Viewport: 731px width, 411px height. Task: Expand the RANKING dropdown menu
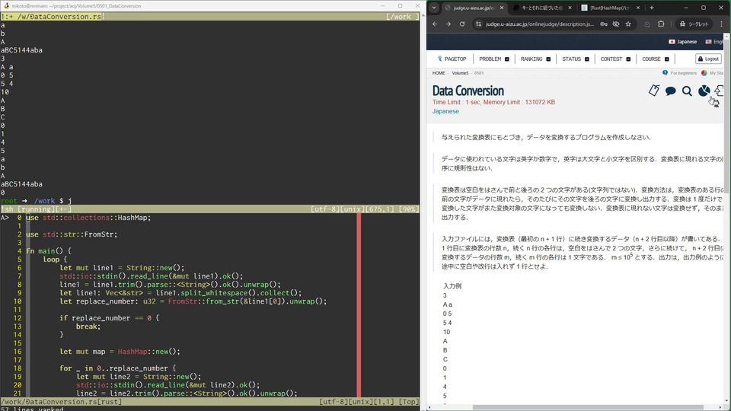[535, 59]
